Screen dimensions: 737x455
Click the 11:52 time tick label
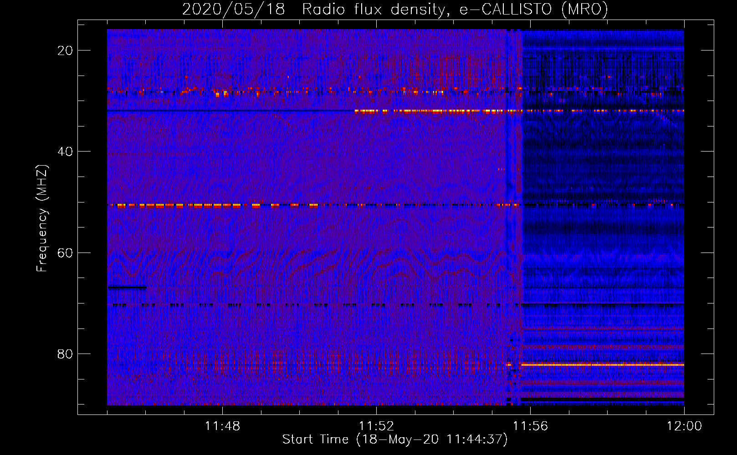(376, 426)
